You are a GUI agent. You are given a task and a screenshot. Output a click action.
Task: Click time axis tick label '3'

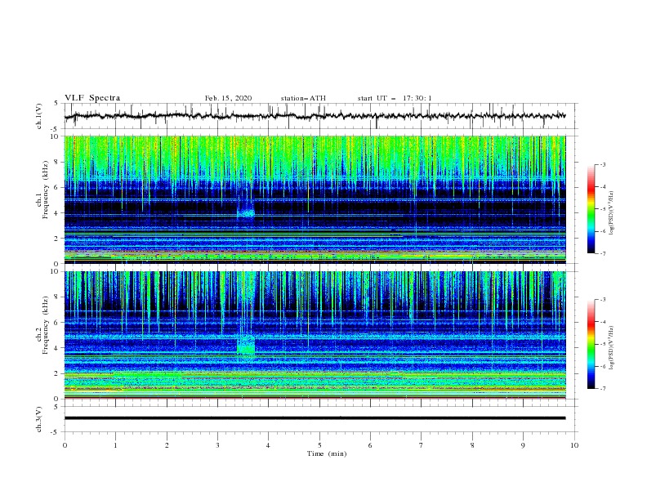(217, 445)
